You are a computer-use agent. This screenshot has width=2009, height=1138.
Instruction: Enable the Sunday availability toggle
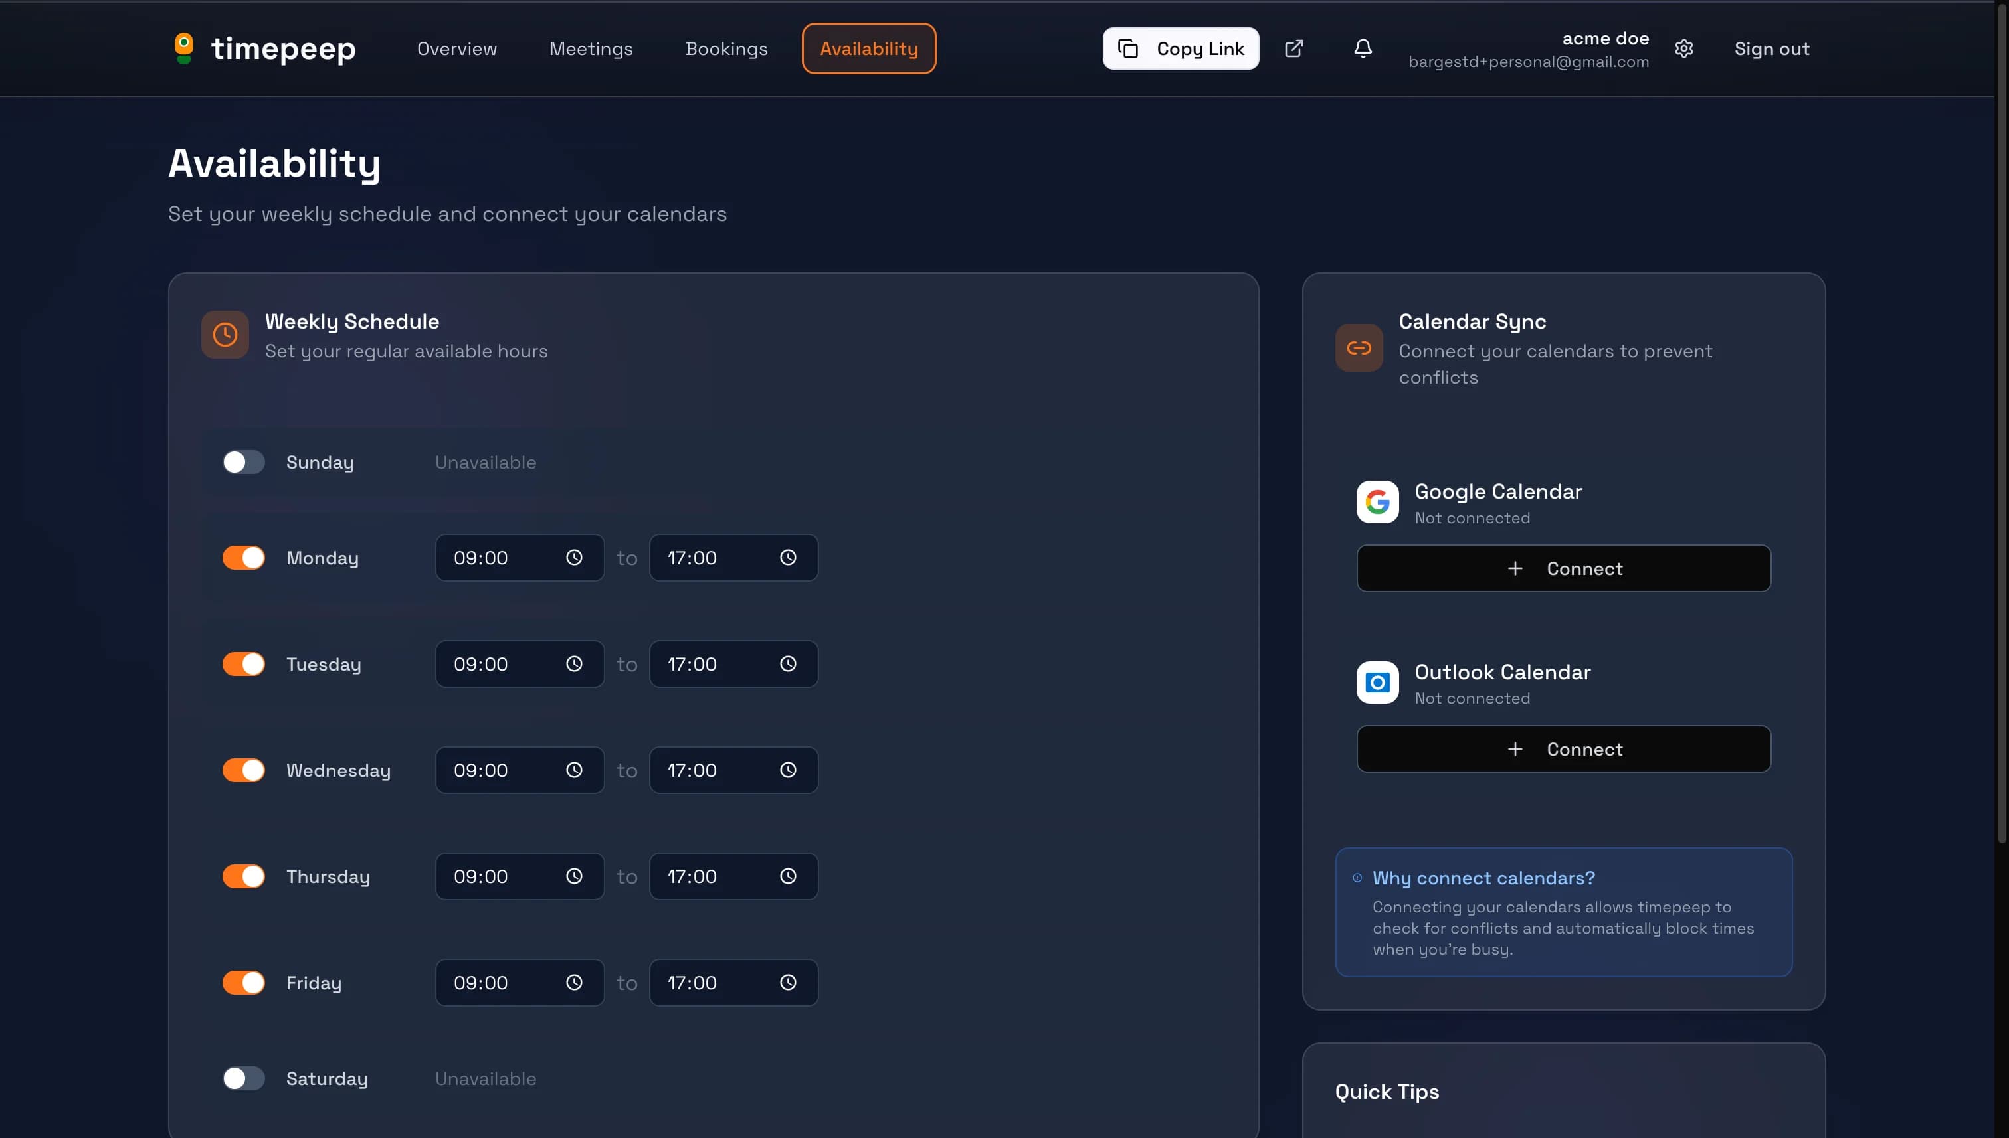[243, 462]
